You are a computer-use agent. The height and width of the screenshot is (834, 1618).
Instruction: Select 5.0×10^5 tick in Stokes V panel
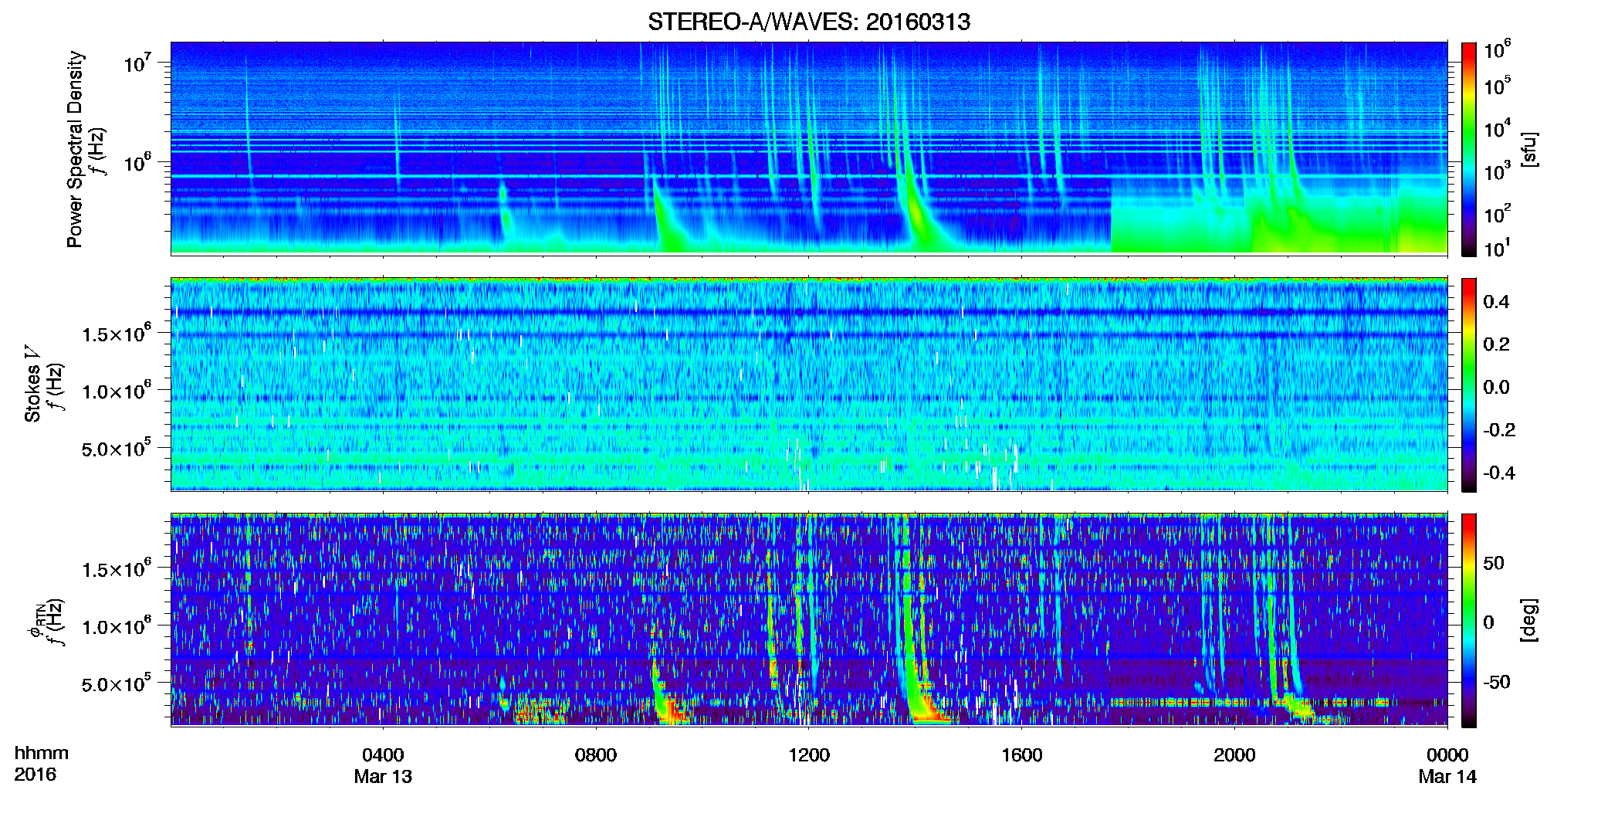pos(117,448)
